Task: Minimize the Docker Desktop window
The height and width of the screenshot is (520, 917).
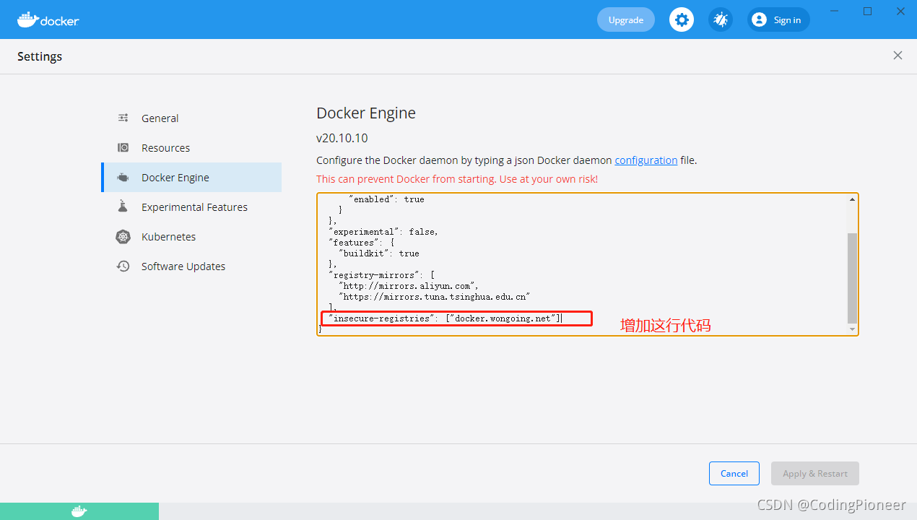Action: coord(834,11)
